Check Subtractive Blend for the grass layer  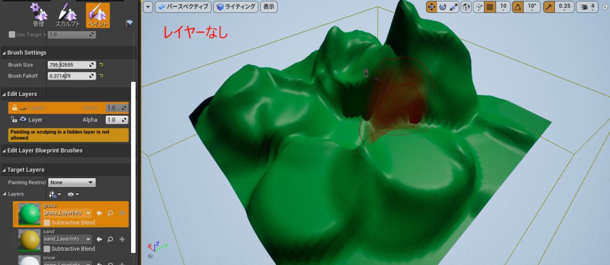pyautogui.click(x=47, y=222)
